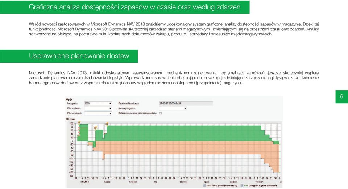Screen dimensions: 348x189
Task: Click the 'maj' month label
Action: pos(156,182)
